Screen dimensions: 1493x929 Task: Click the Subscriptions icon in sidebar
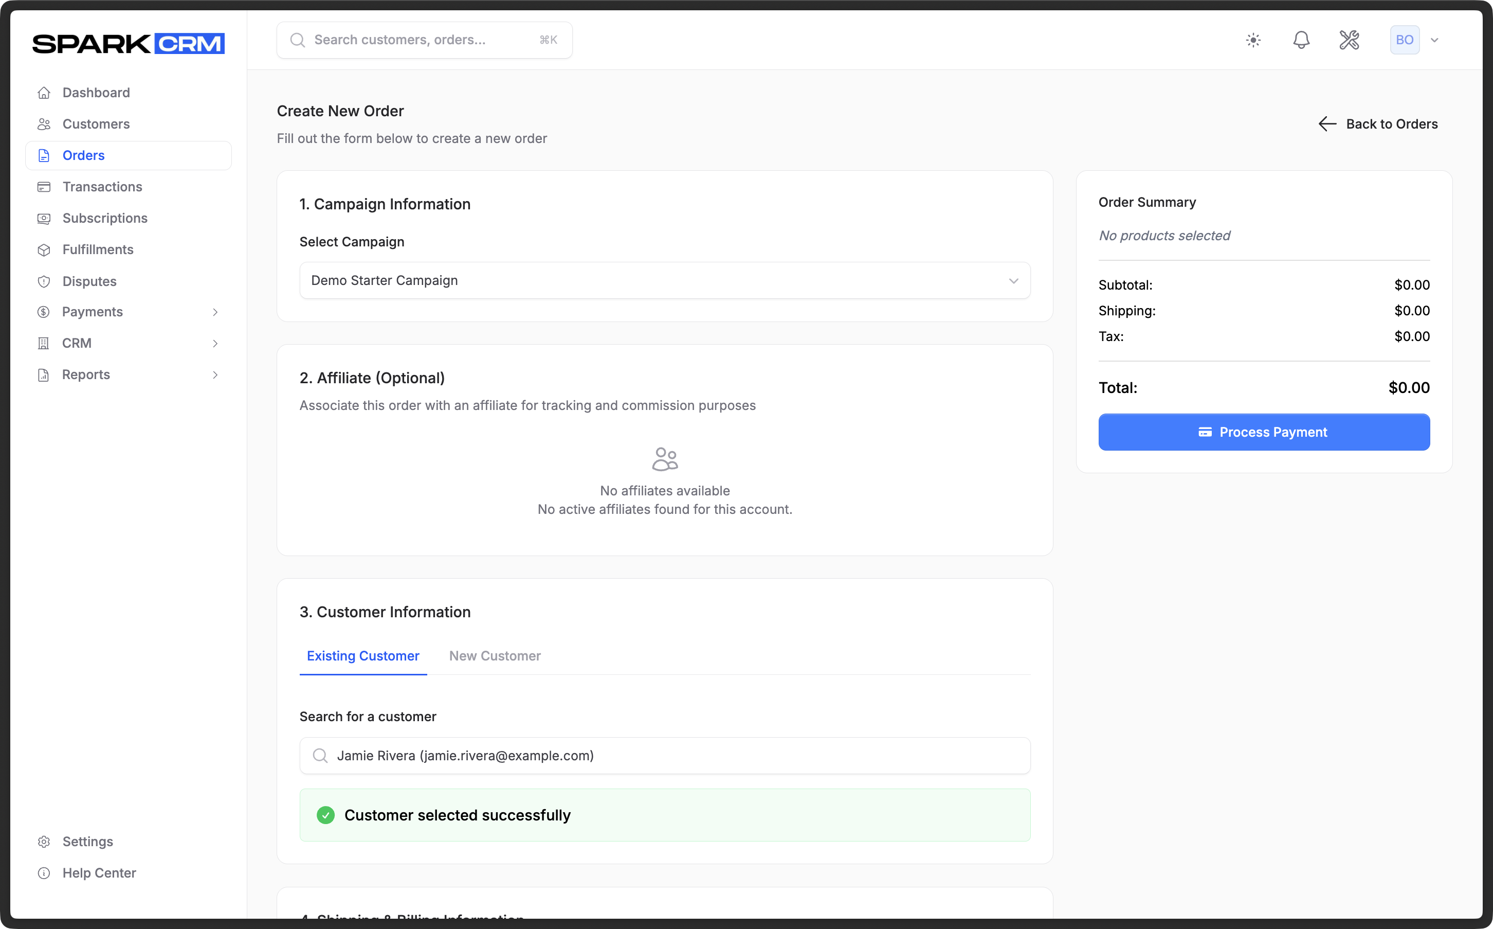point(44,218)
